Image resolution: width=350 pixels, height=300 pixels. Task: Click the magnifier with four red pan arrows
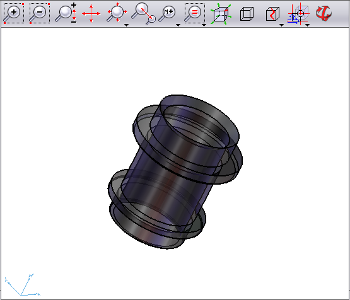pyautogui.click(x=117, y=13)
